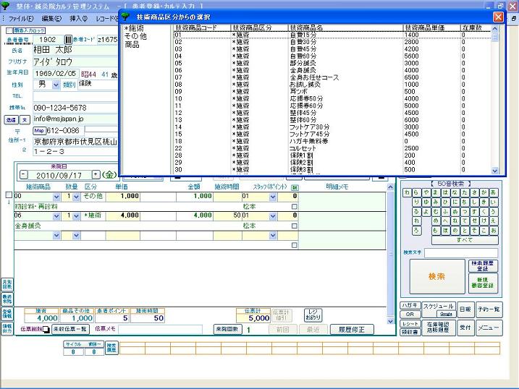Click the 月別回数 button on the left sidebar
This screenshot has height=389, width=519.
point(7,284)
